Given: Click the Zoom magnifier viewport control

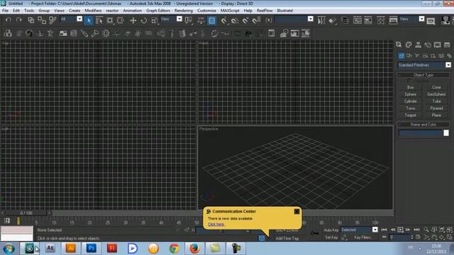Looking at the screenshot, I should pyautogui.click(x=426, y=229).
